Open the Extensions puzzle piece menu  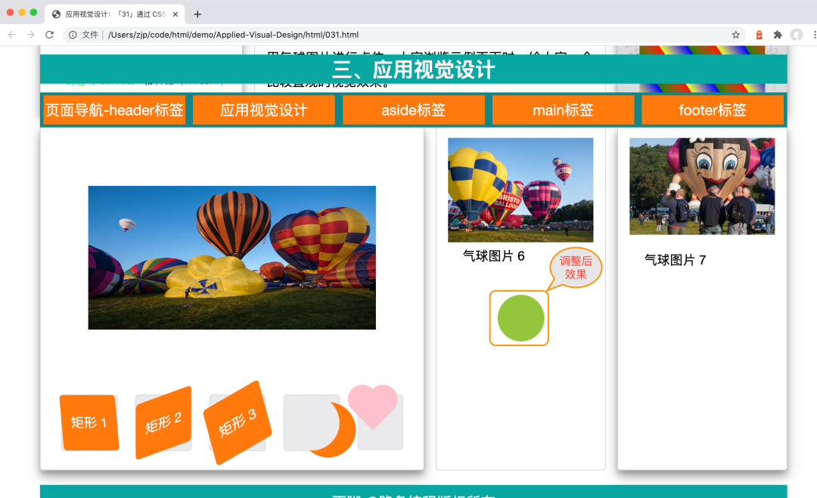[x=778, y=35]
